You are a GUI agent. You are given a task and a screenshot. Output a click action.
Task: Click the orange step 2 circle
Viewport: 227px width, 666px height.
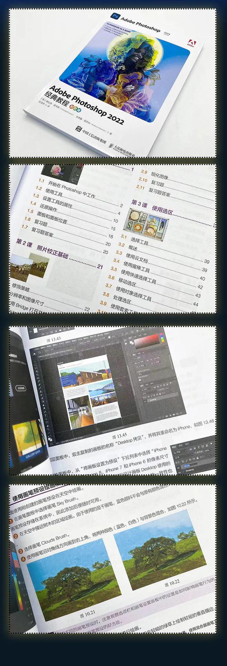16,536
